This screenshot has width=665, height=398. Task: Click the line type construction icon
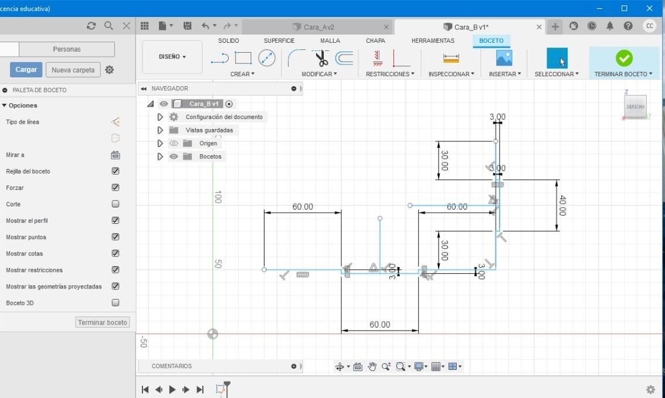point(116,122)
